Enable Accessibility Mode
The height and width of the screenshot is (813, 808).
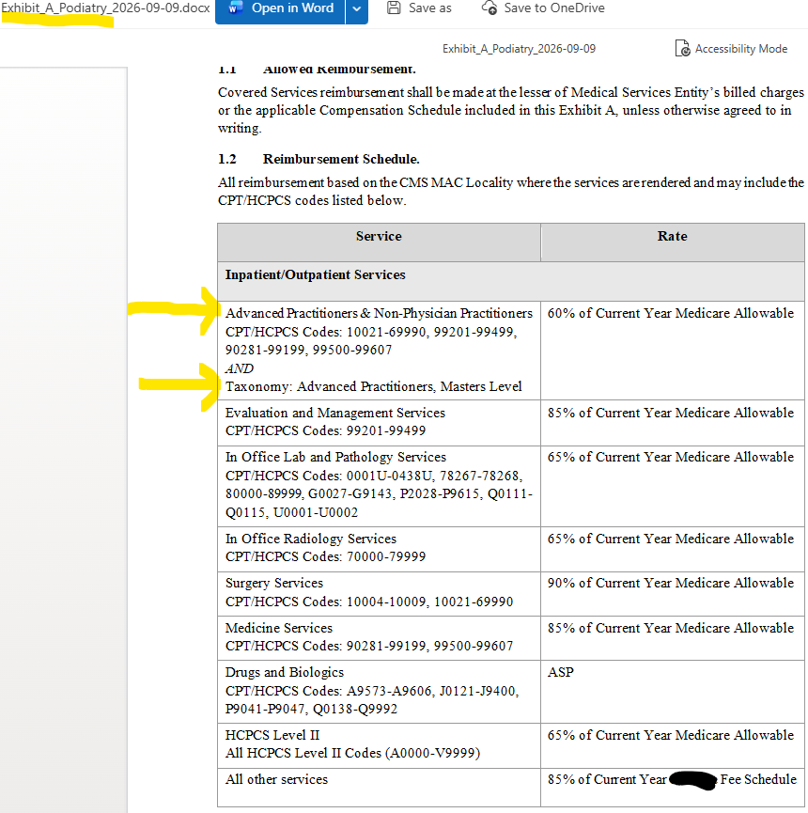coord(731,48)
